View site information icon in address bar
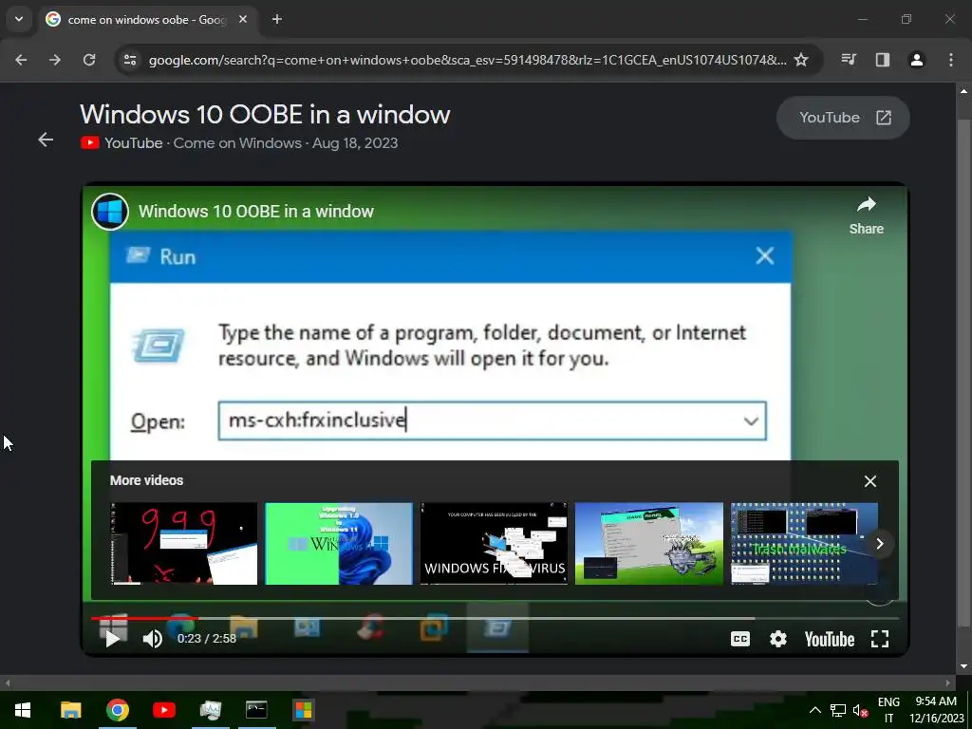The image size is (972, 729). coord(130,60)
